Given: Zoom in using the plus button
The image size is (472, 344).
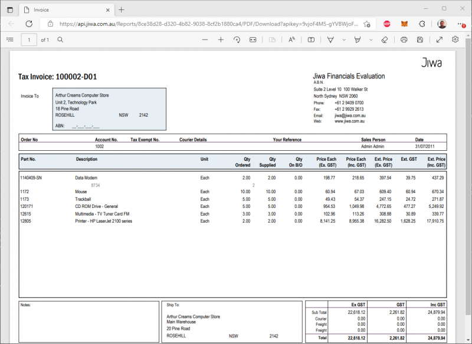Looking at the screenshot, I should (x=221, y=39).
